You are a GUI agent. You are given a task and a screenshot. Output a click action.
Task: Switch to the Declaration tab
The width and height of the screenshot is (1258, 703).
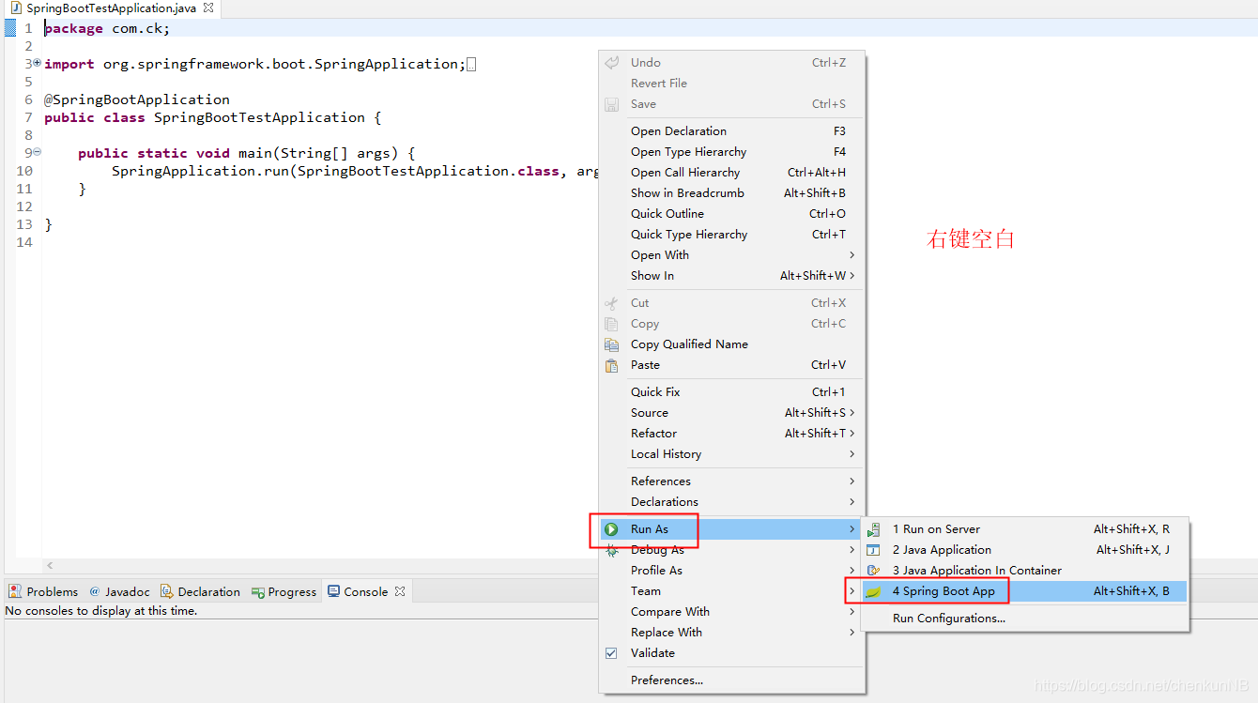pos(200,591)
